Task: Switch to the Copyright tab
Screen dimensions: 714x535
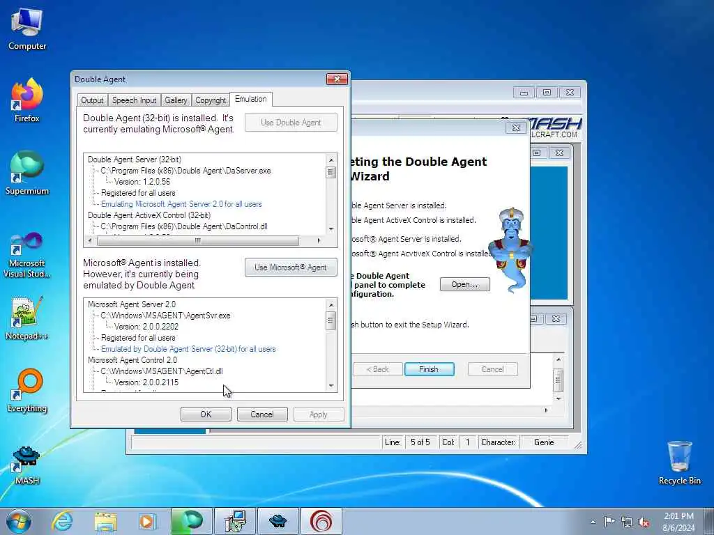Action: click(211, 100)
